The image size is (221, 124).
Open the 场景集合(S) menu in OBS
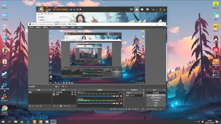coord(64,27)
